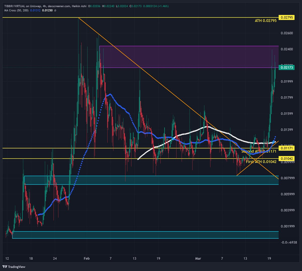Click the Second ATH label on chart

[x=259, y=151]
